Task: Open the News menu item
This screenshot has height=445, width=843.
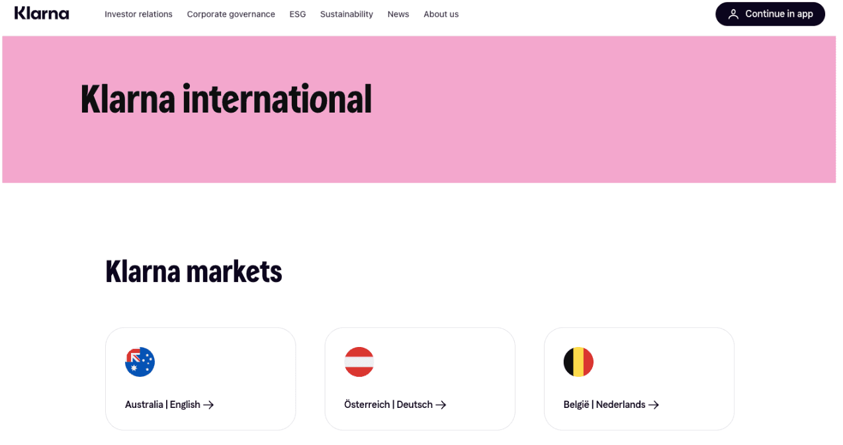Action: pos(398,14)
